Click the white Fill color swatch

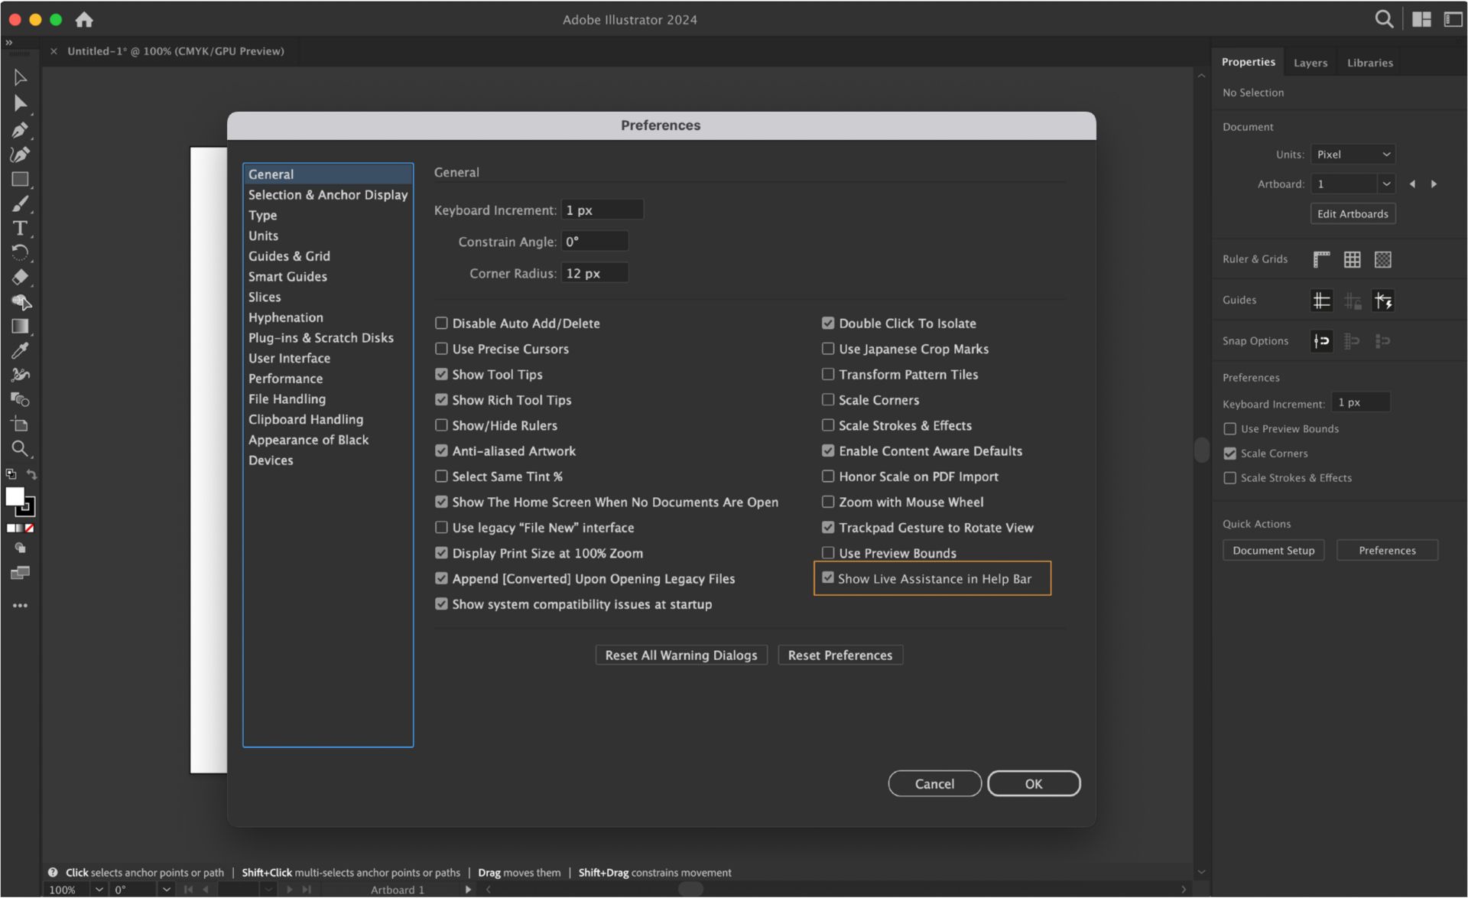14,496
